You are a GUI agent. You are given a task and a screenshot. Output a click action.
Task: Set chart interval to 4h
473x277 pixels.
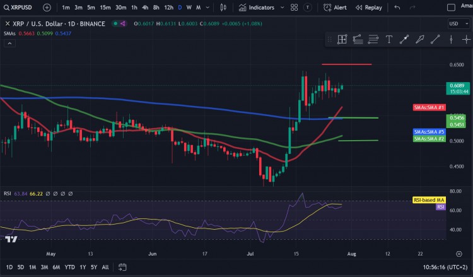click(x=145, y=7)
